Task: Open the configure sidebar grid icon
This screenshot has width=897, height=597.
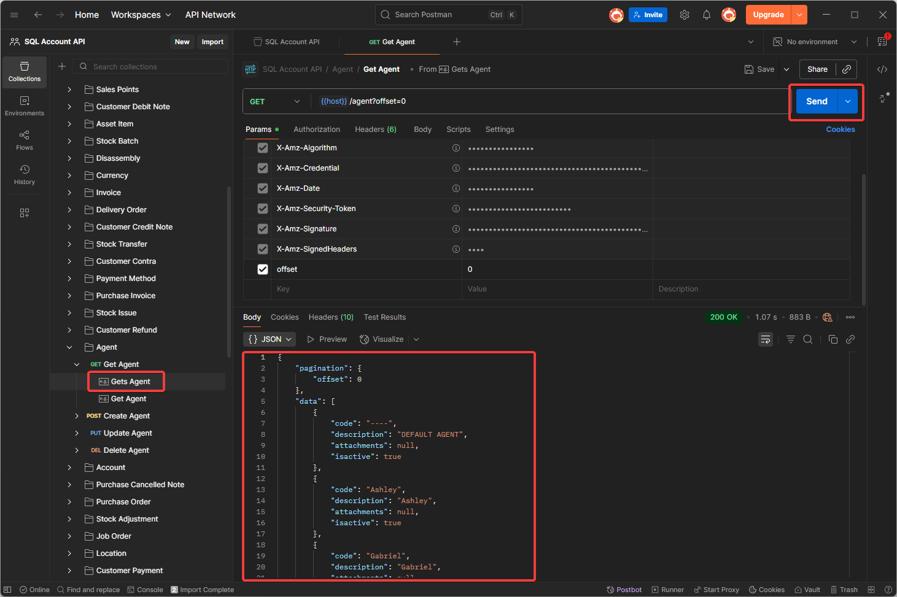Action: click(x=25, y=213)
